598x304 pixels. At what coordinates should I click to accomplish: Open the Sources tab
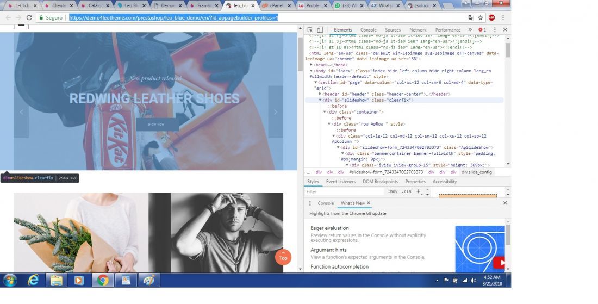[393, 30]
